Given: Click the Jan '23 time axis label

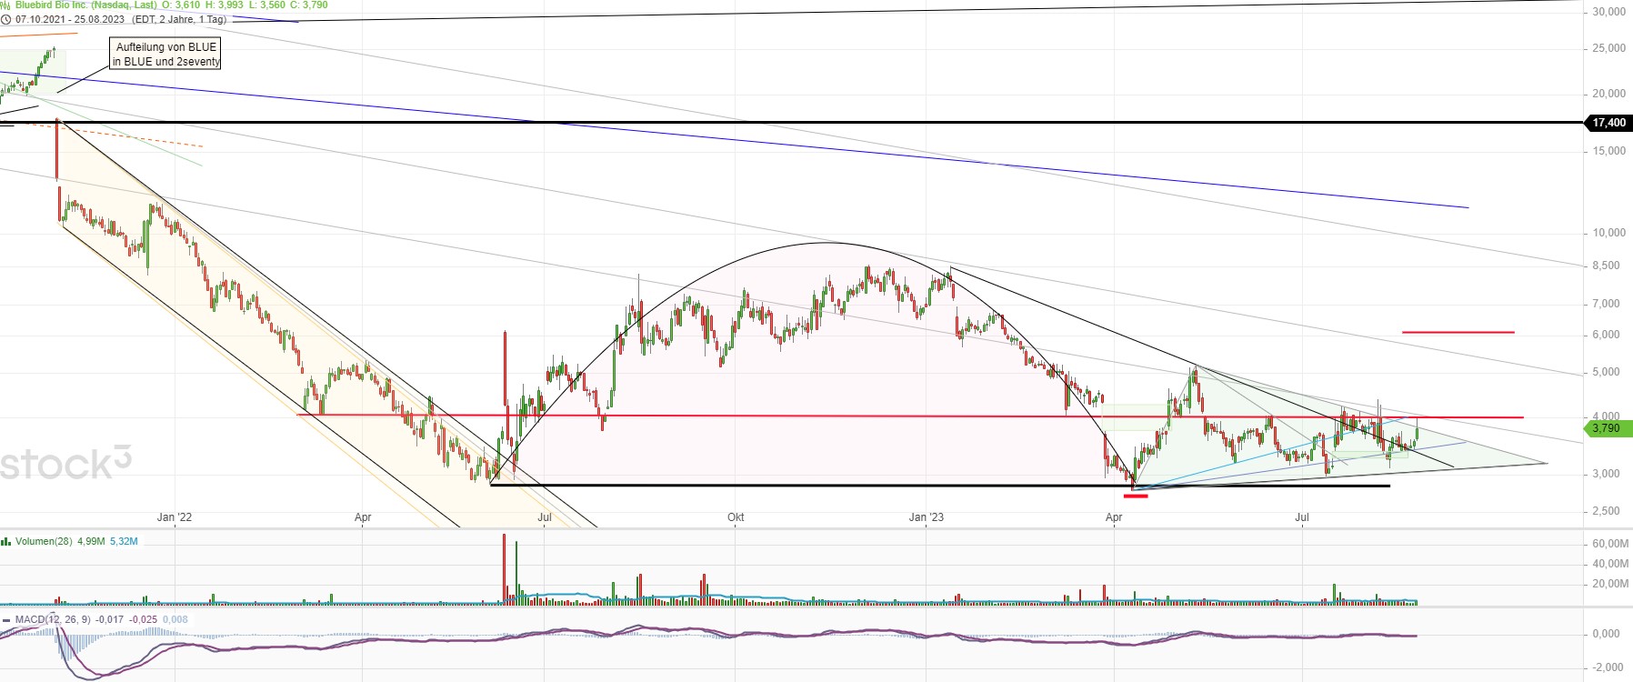Looking at the screenshot, I should [926, 517].
